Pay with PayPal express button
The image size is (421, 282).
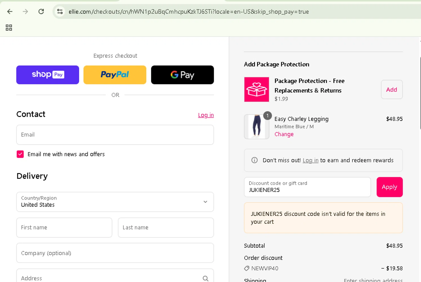(115, 75)
